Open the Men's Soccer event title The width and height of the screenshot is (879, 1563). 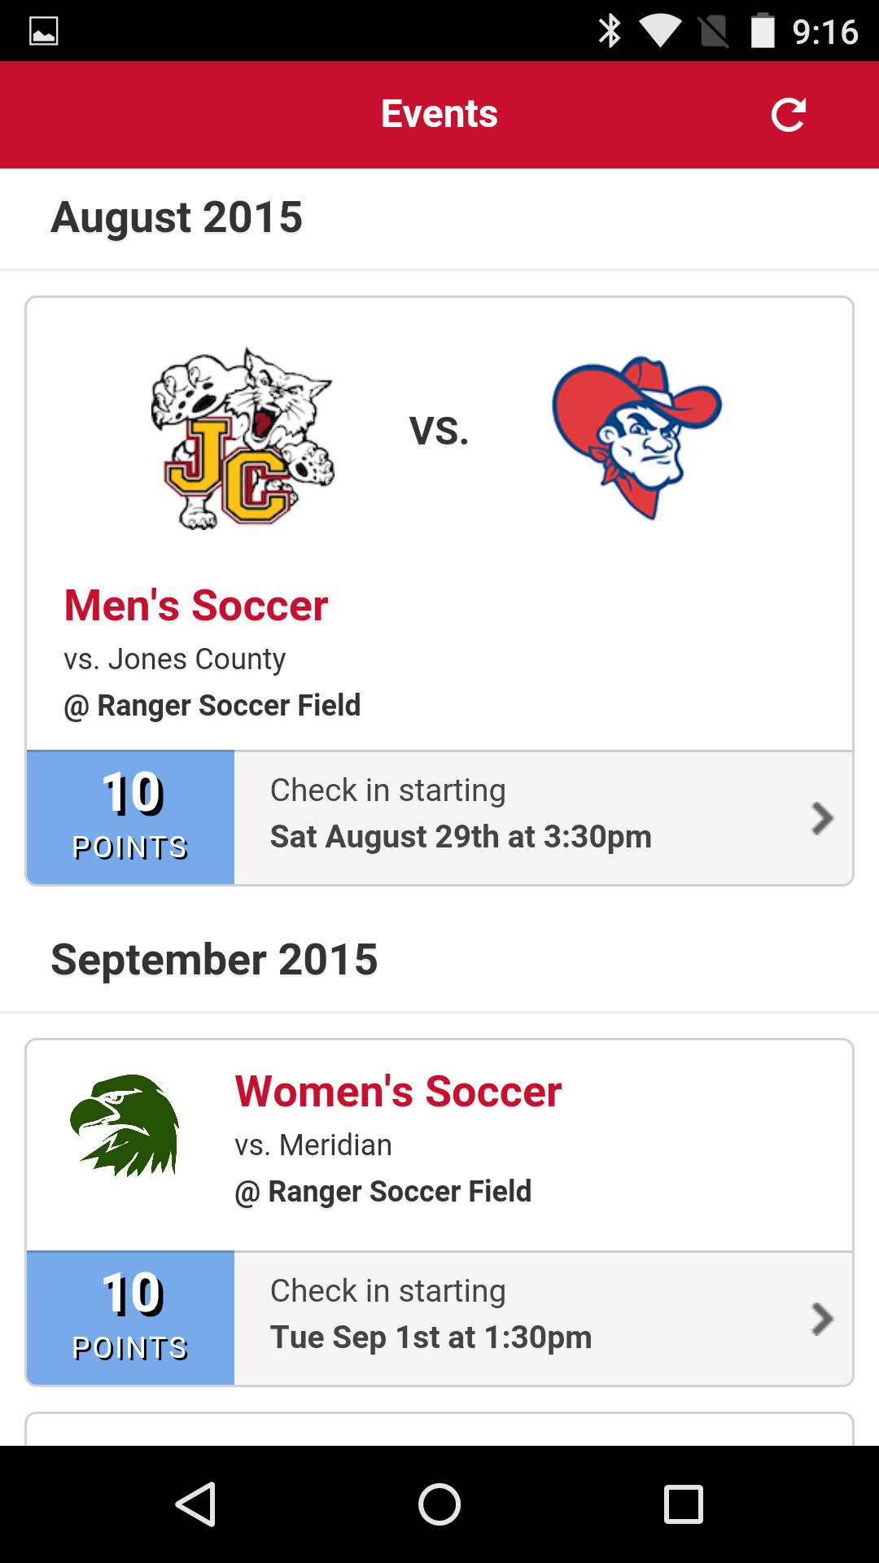point(196,606)
